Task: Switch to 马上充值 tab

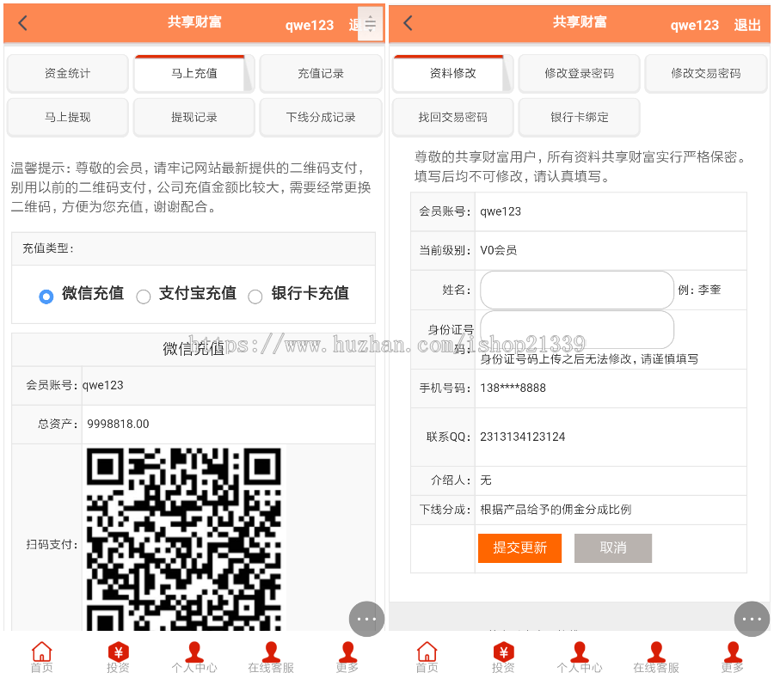Action: click(194, 73)
